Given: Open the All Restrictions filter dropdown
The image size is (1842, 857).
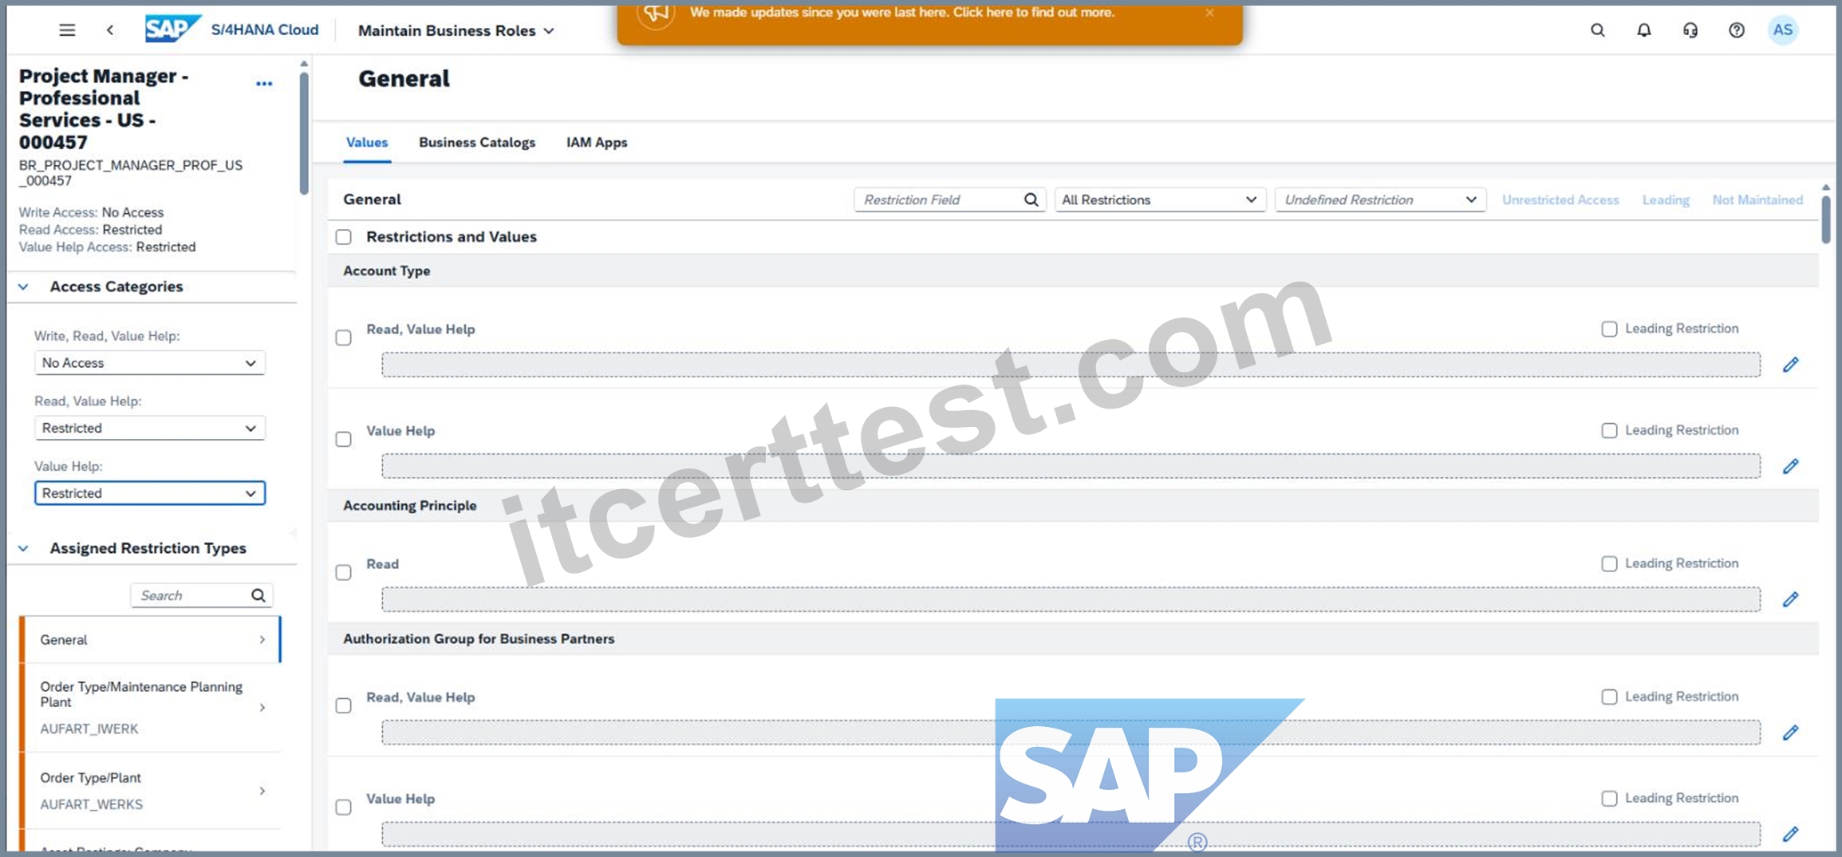Looking at the screenshot, I should point(1159,200).
